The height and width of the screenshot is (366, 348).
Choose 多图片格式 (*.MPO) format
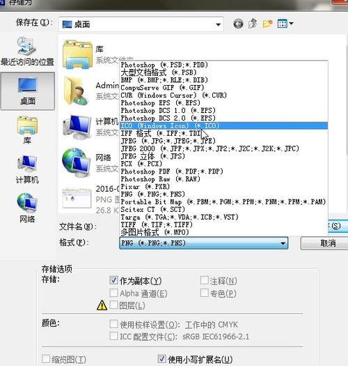[224, 232]
